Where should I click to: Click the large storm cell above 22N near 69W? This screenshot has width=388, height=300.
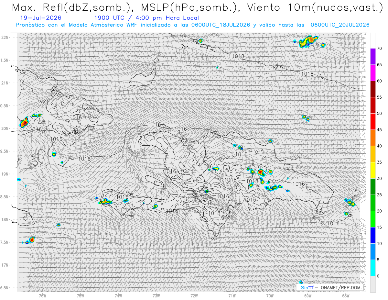309,41
